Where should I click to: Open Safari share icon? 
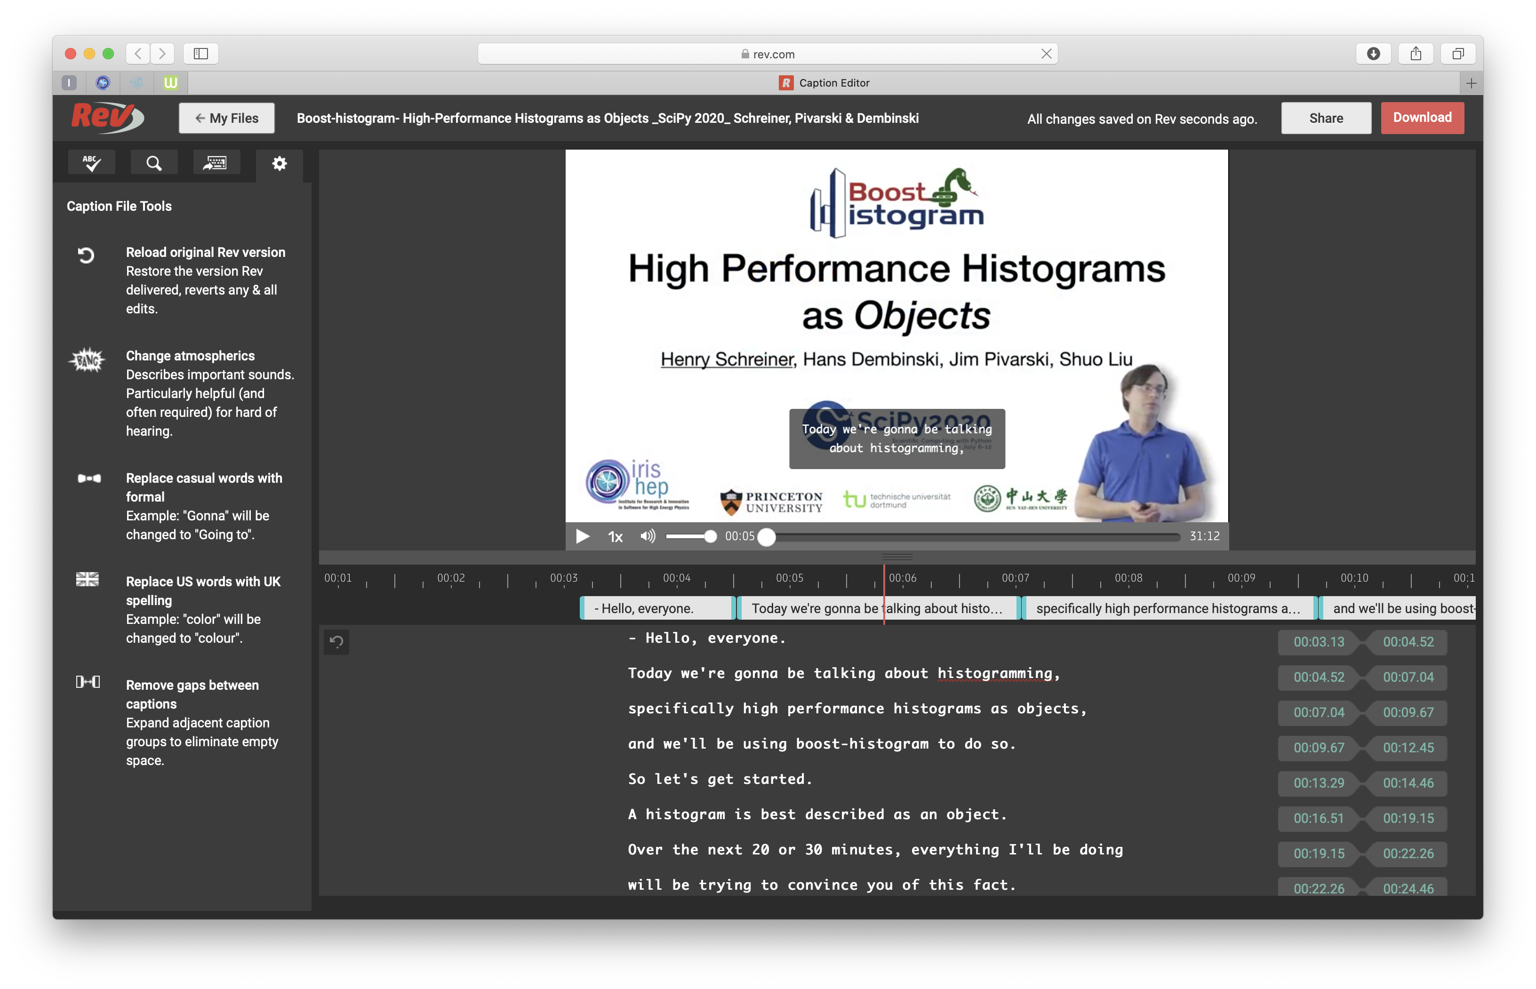click(x=1416, y=53)
